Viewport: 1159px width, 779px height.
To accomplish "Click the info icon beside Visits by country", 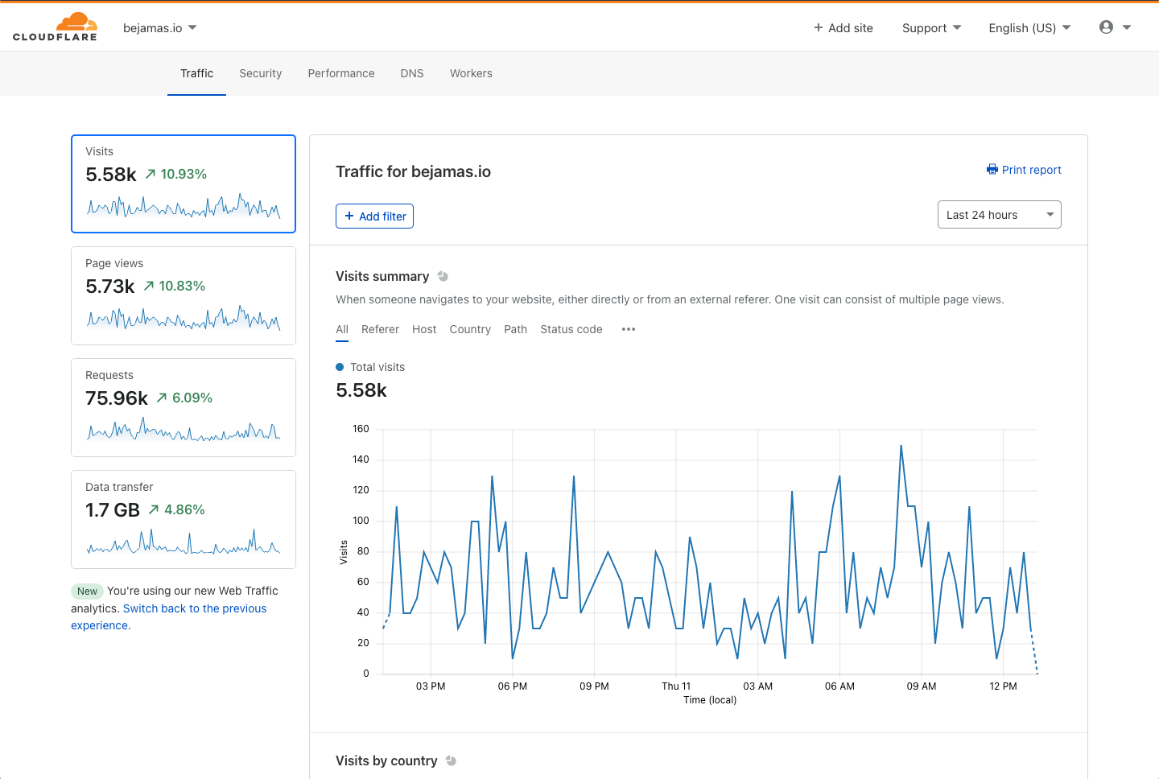I will (451, 760).
